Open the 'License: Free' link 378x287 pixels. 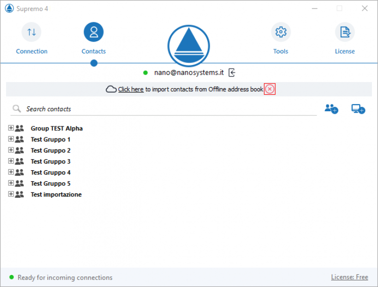[x=350, y=277]
